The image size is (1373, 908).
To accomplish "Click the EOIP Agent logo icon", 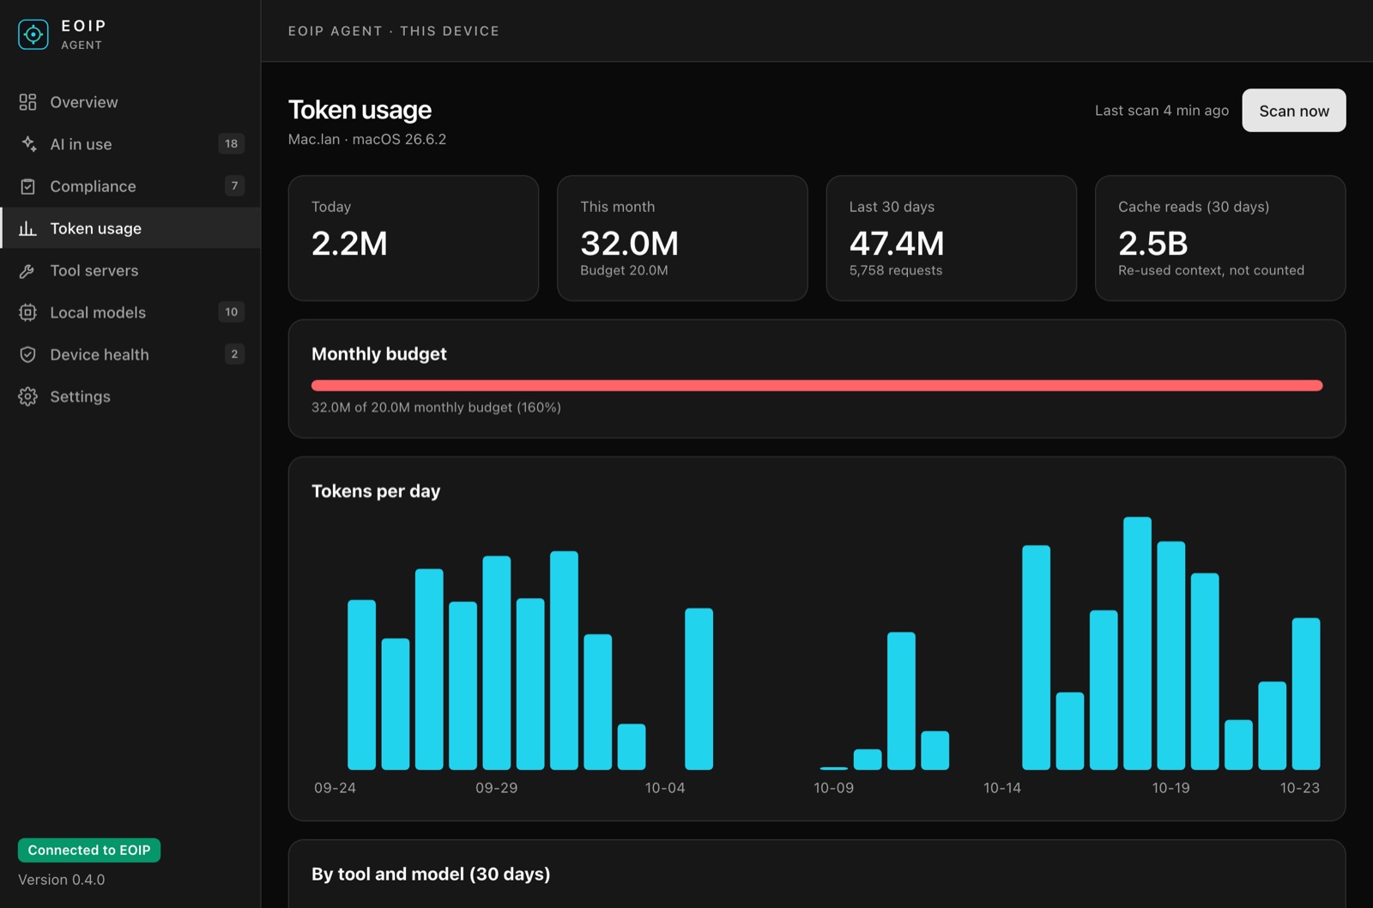I will tap(33, 34).
